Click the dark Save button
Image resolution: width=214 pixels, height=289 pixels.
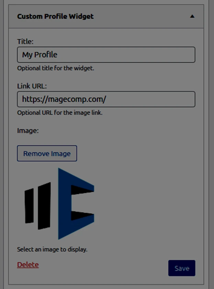(182, 268)
